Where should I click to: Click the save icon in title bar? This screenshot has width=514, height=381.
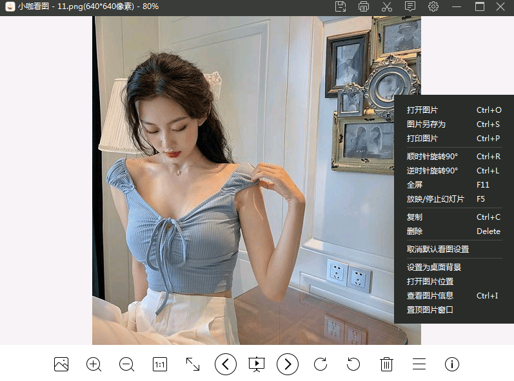coord(341,6)
